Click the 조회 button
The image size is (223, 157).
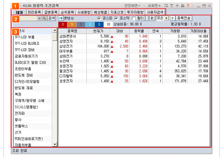tap(150, 18)
